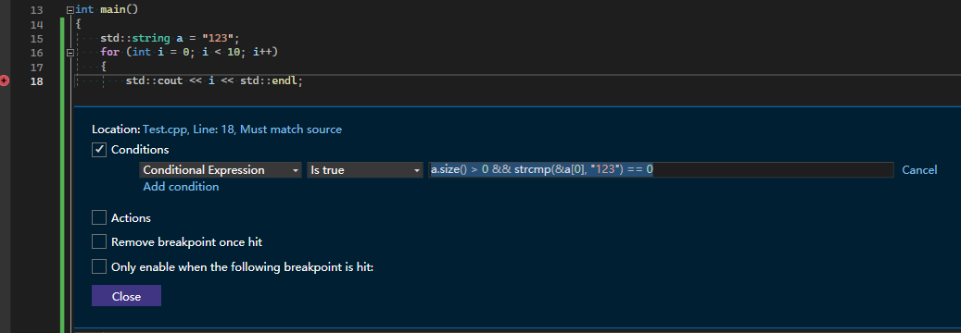Open the Test.cpp, Line: 18 location link
Image resolution: width=961 pixels, height=333 pixels.
coord(242,129)
